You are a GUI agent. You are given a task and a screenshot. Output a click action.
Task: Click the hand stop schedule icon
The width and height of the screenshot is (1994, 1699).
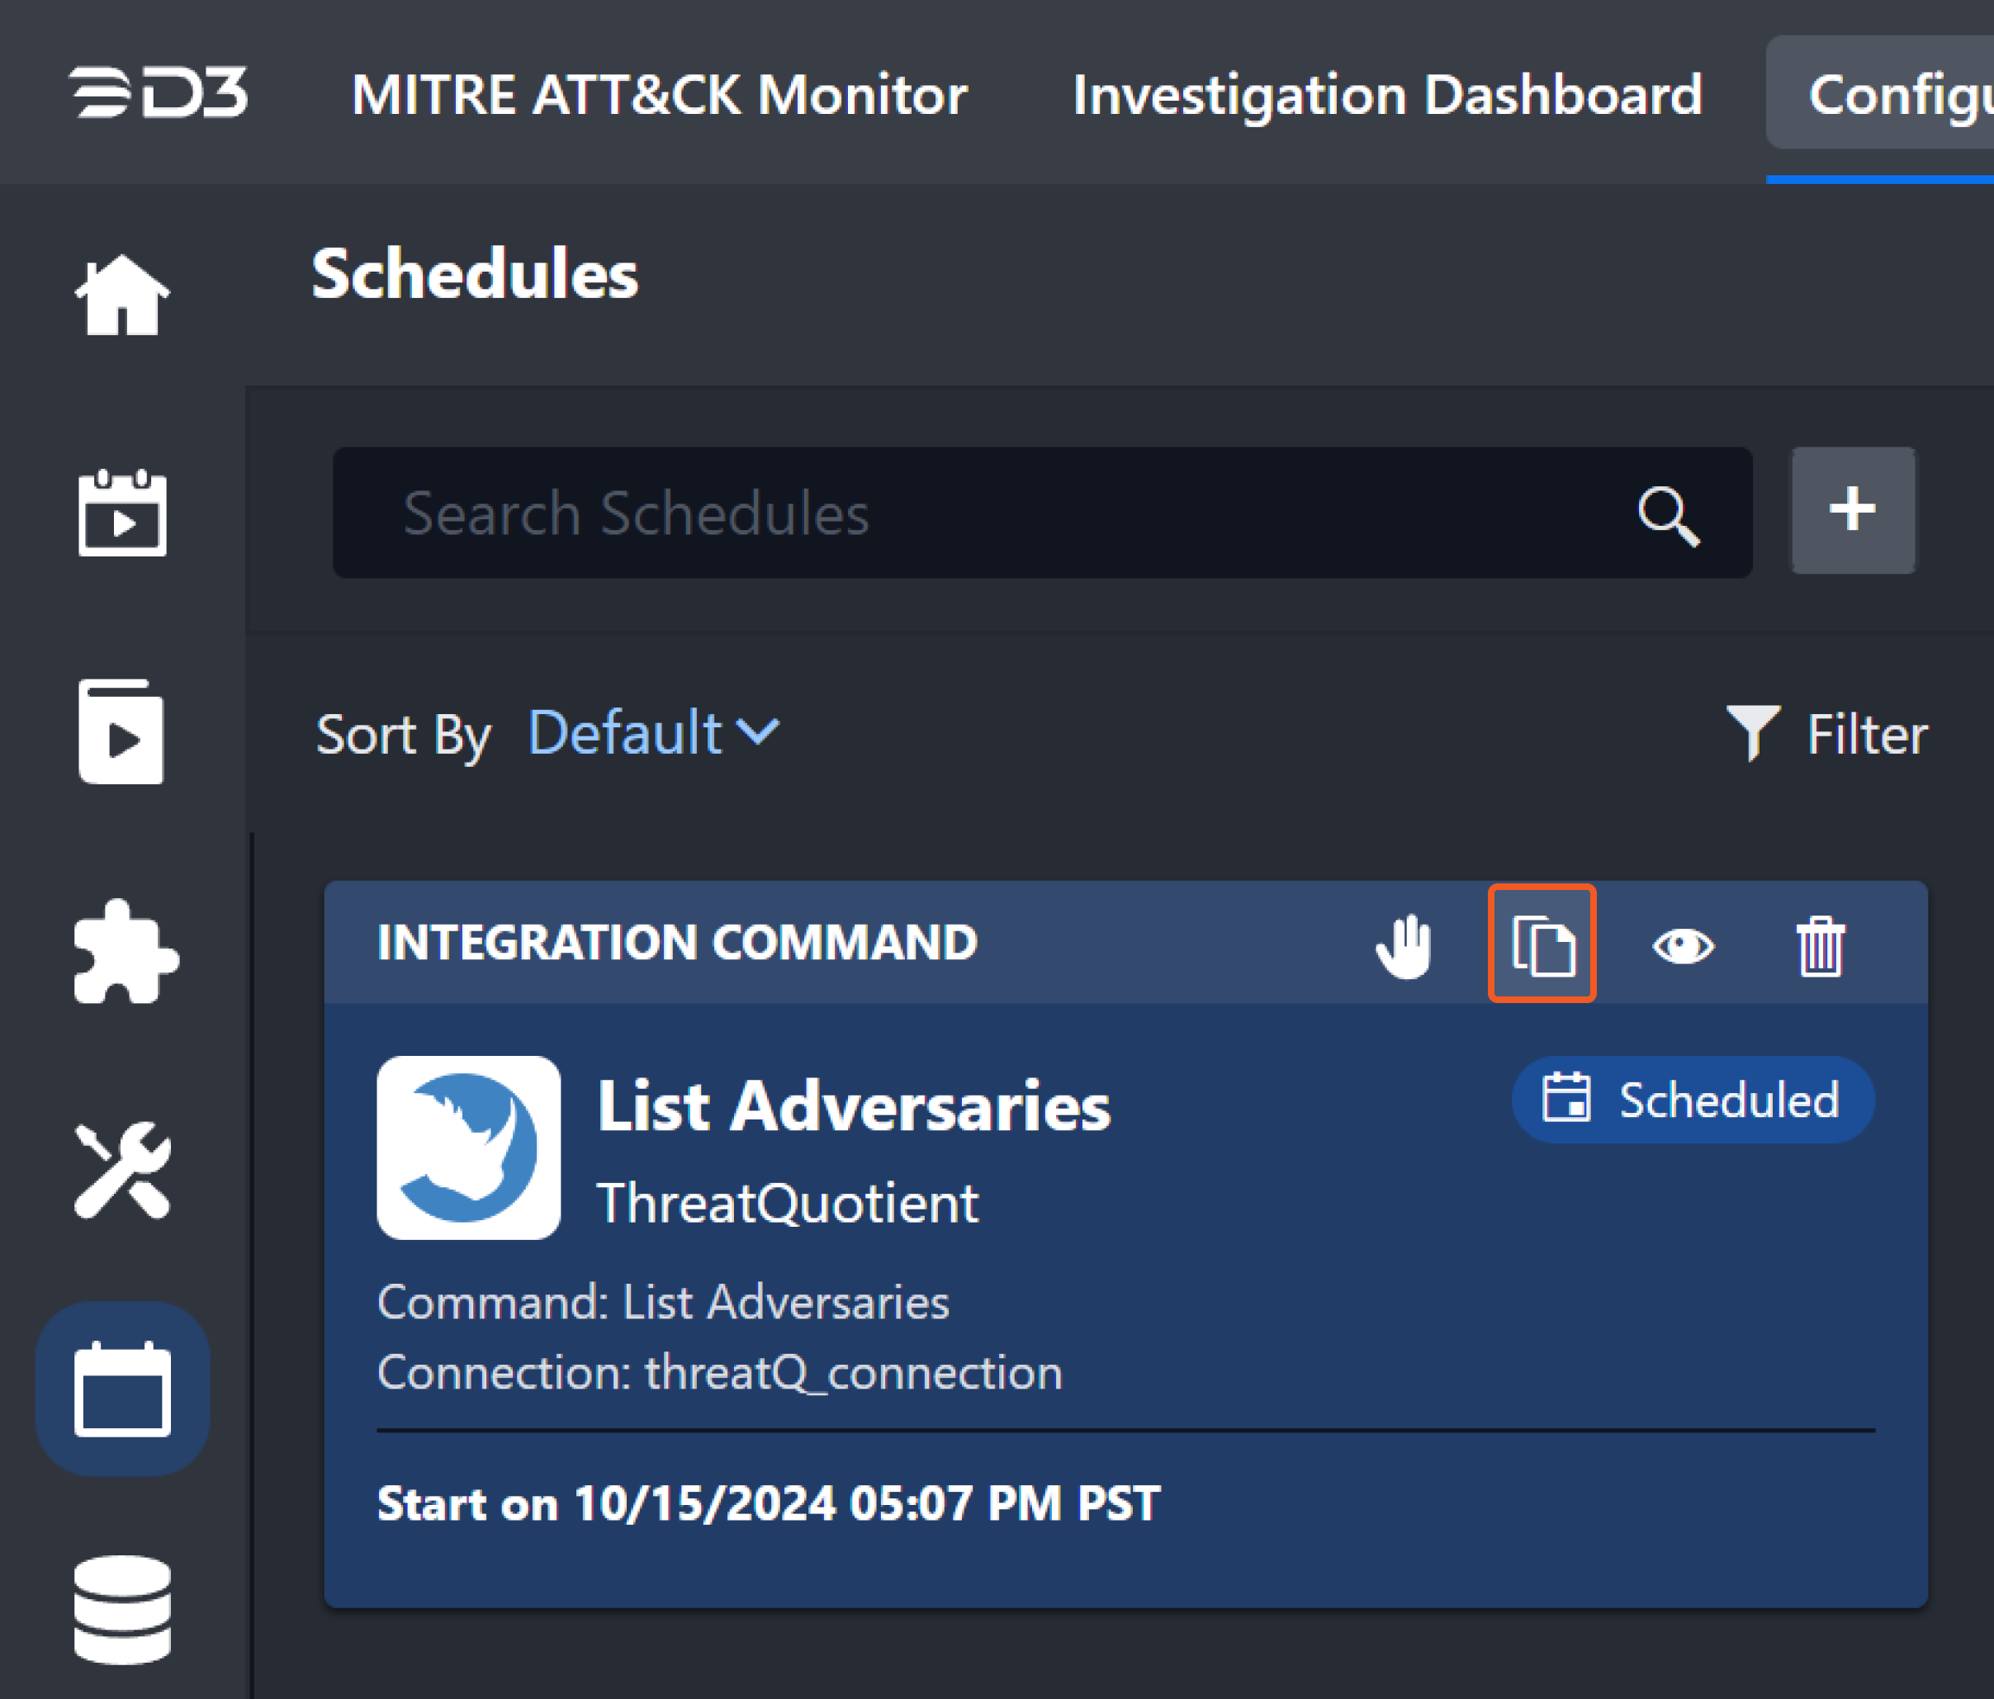click(1404, 946)
